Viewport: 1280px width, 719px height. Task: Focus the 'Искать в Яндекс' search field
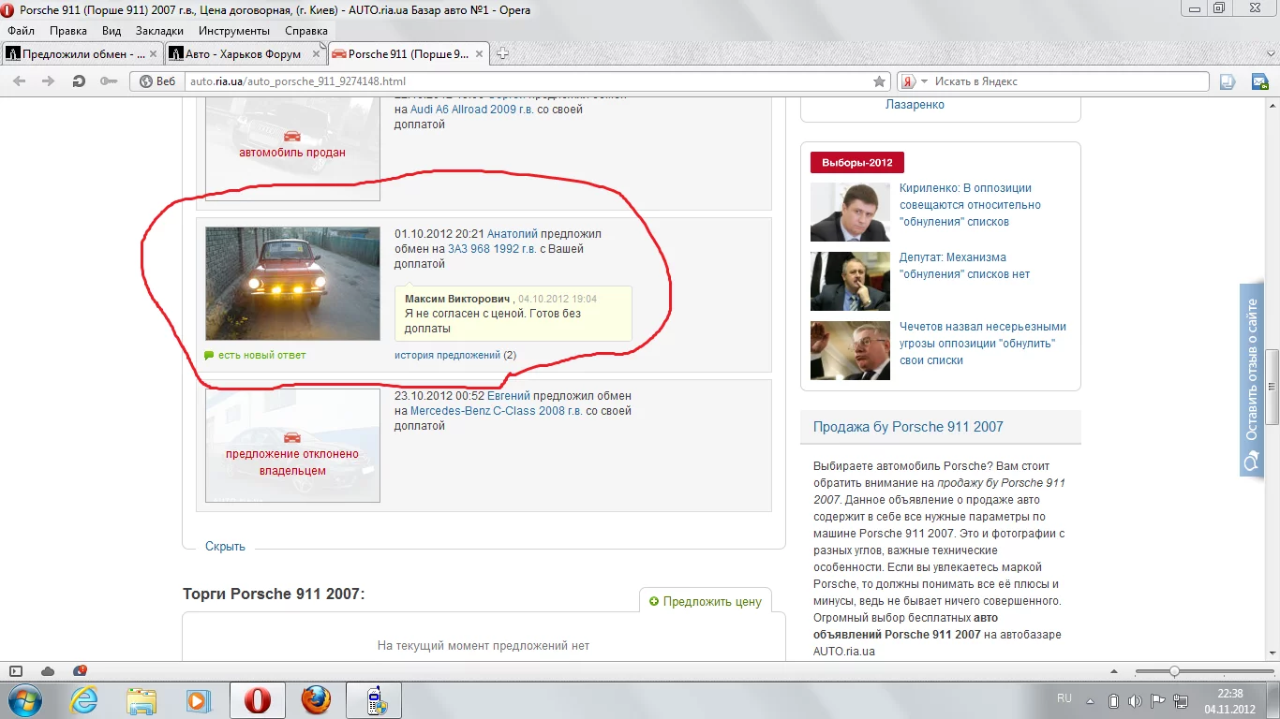click(1068, 81)
